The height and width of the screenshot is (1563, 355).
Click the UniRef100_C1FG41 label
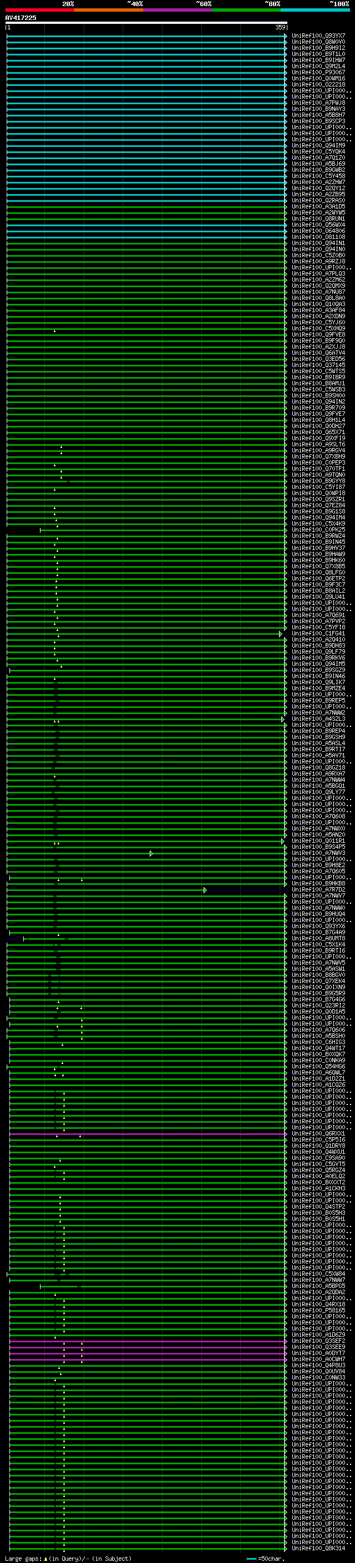(318, 633)
